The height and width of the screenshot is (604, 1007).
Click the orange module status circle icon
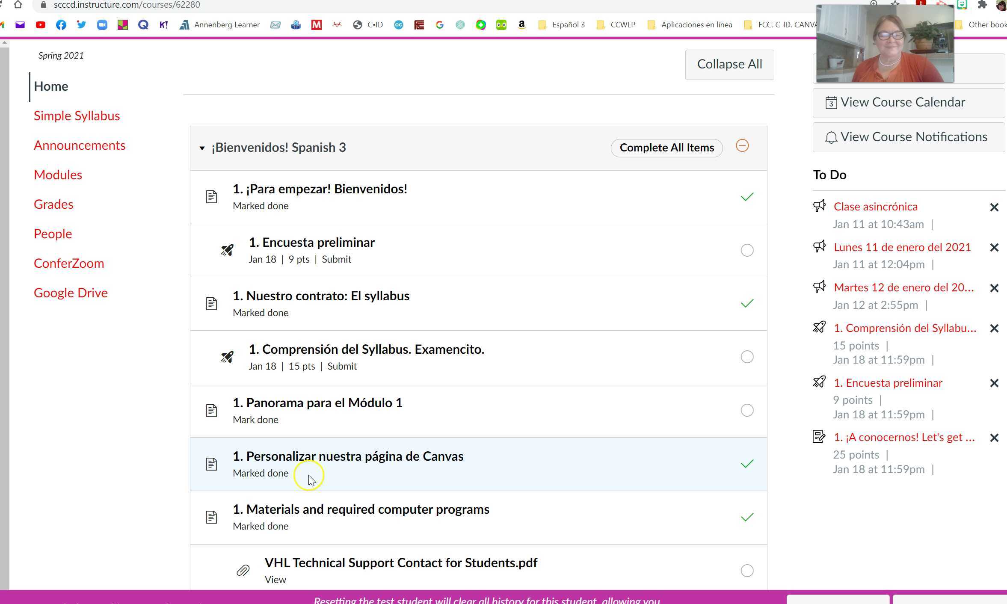(742, 146)
